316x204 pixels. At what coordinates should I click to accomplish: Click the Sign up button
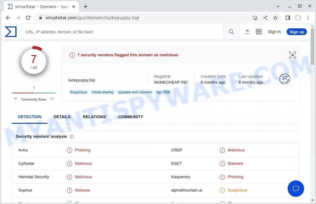(297, 32)
